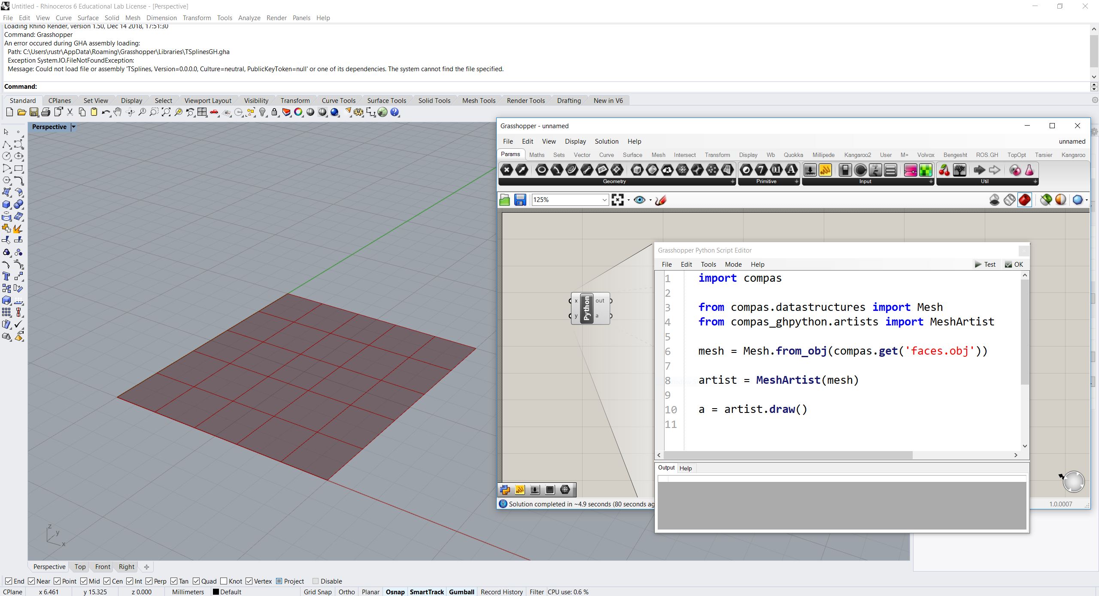
Task: Click the color wheel icon in Rhino toolbar
Action: [x=299, y=112]
